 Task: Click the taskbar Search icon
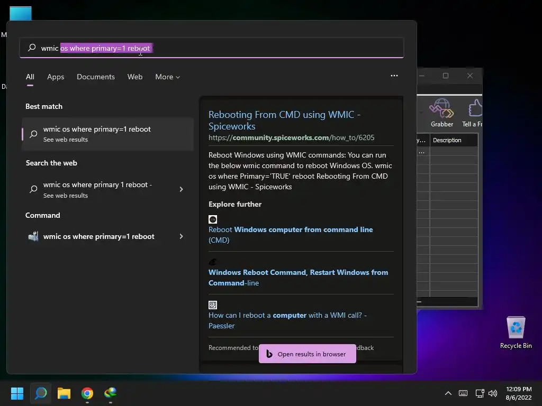(x=41, y=393)
